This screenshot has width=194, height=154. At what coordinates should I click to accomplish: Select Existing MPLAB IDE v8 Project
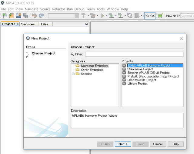pos(149,73)
